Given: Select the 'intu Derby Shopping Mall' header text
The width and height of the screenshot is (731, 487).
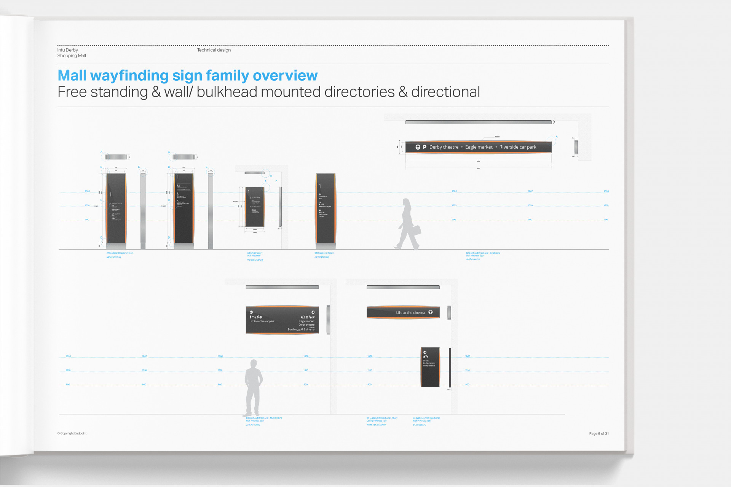Looking at the screenshot, I should pos(72,53).
